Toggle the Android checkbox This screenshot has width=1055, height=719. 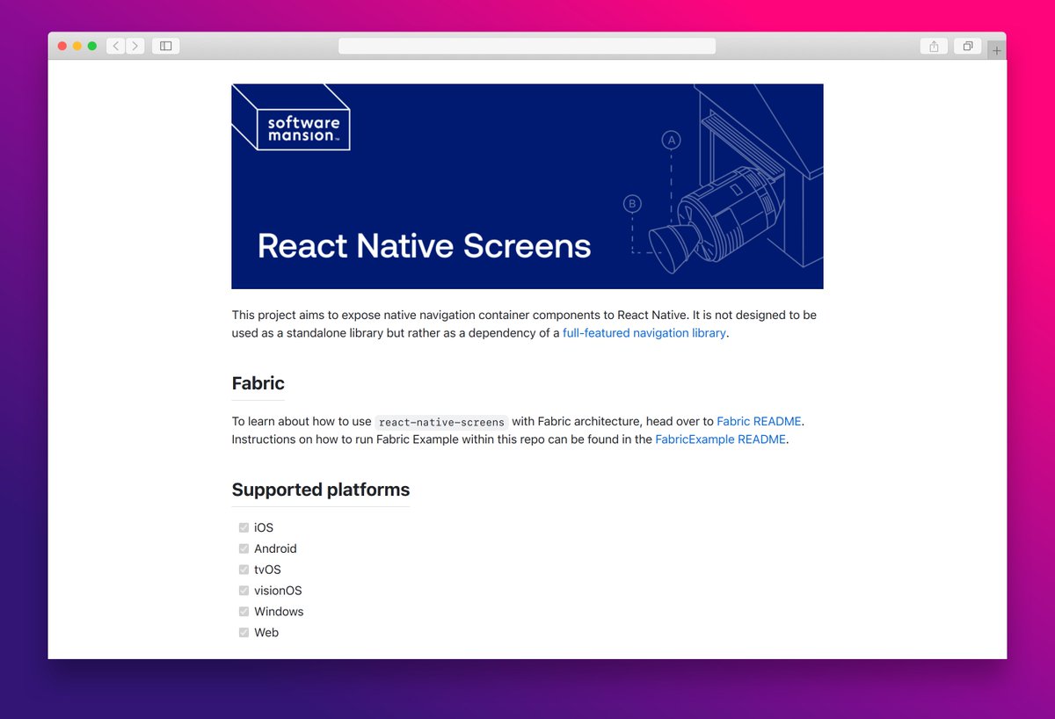coord(244,548)
